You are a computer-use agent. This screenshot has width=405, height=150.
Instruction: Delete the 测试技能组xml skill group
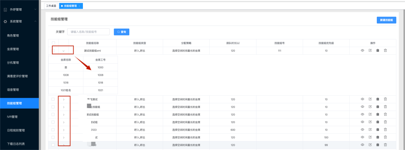click(385, 51)
